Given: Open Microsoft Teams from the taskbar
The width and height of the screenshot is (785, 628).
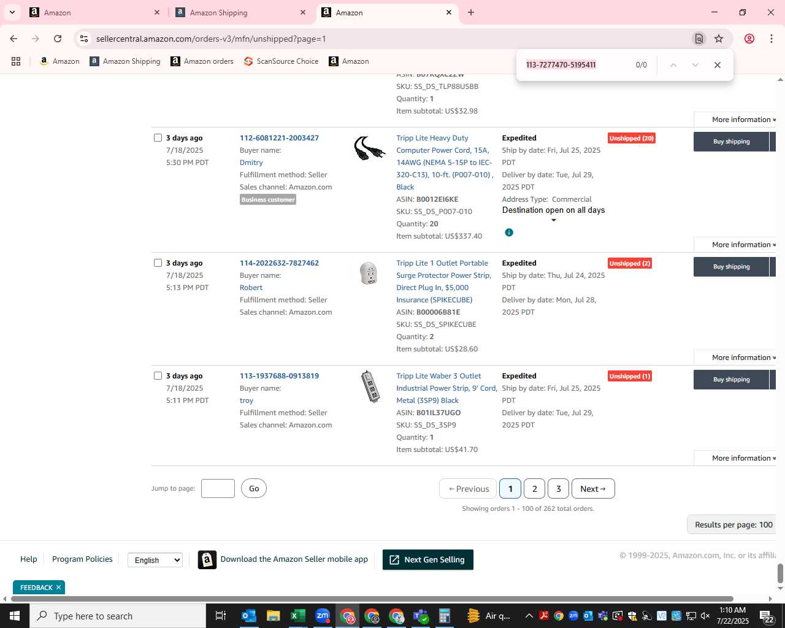Looking at the screenshot, I should [x=421, y=616].
